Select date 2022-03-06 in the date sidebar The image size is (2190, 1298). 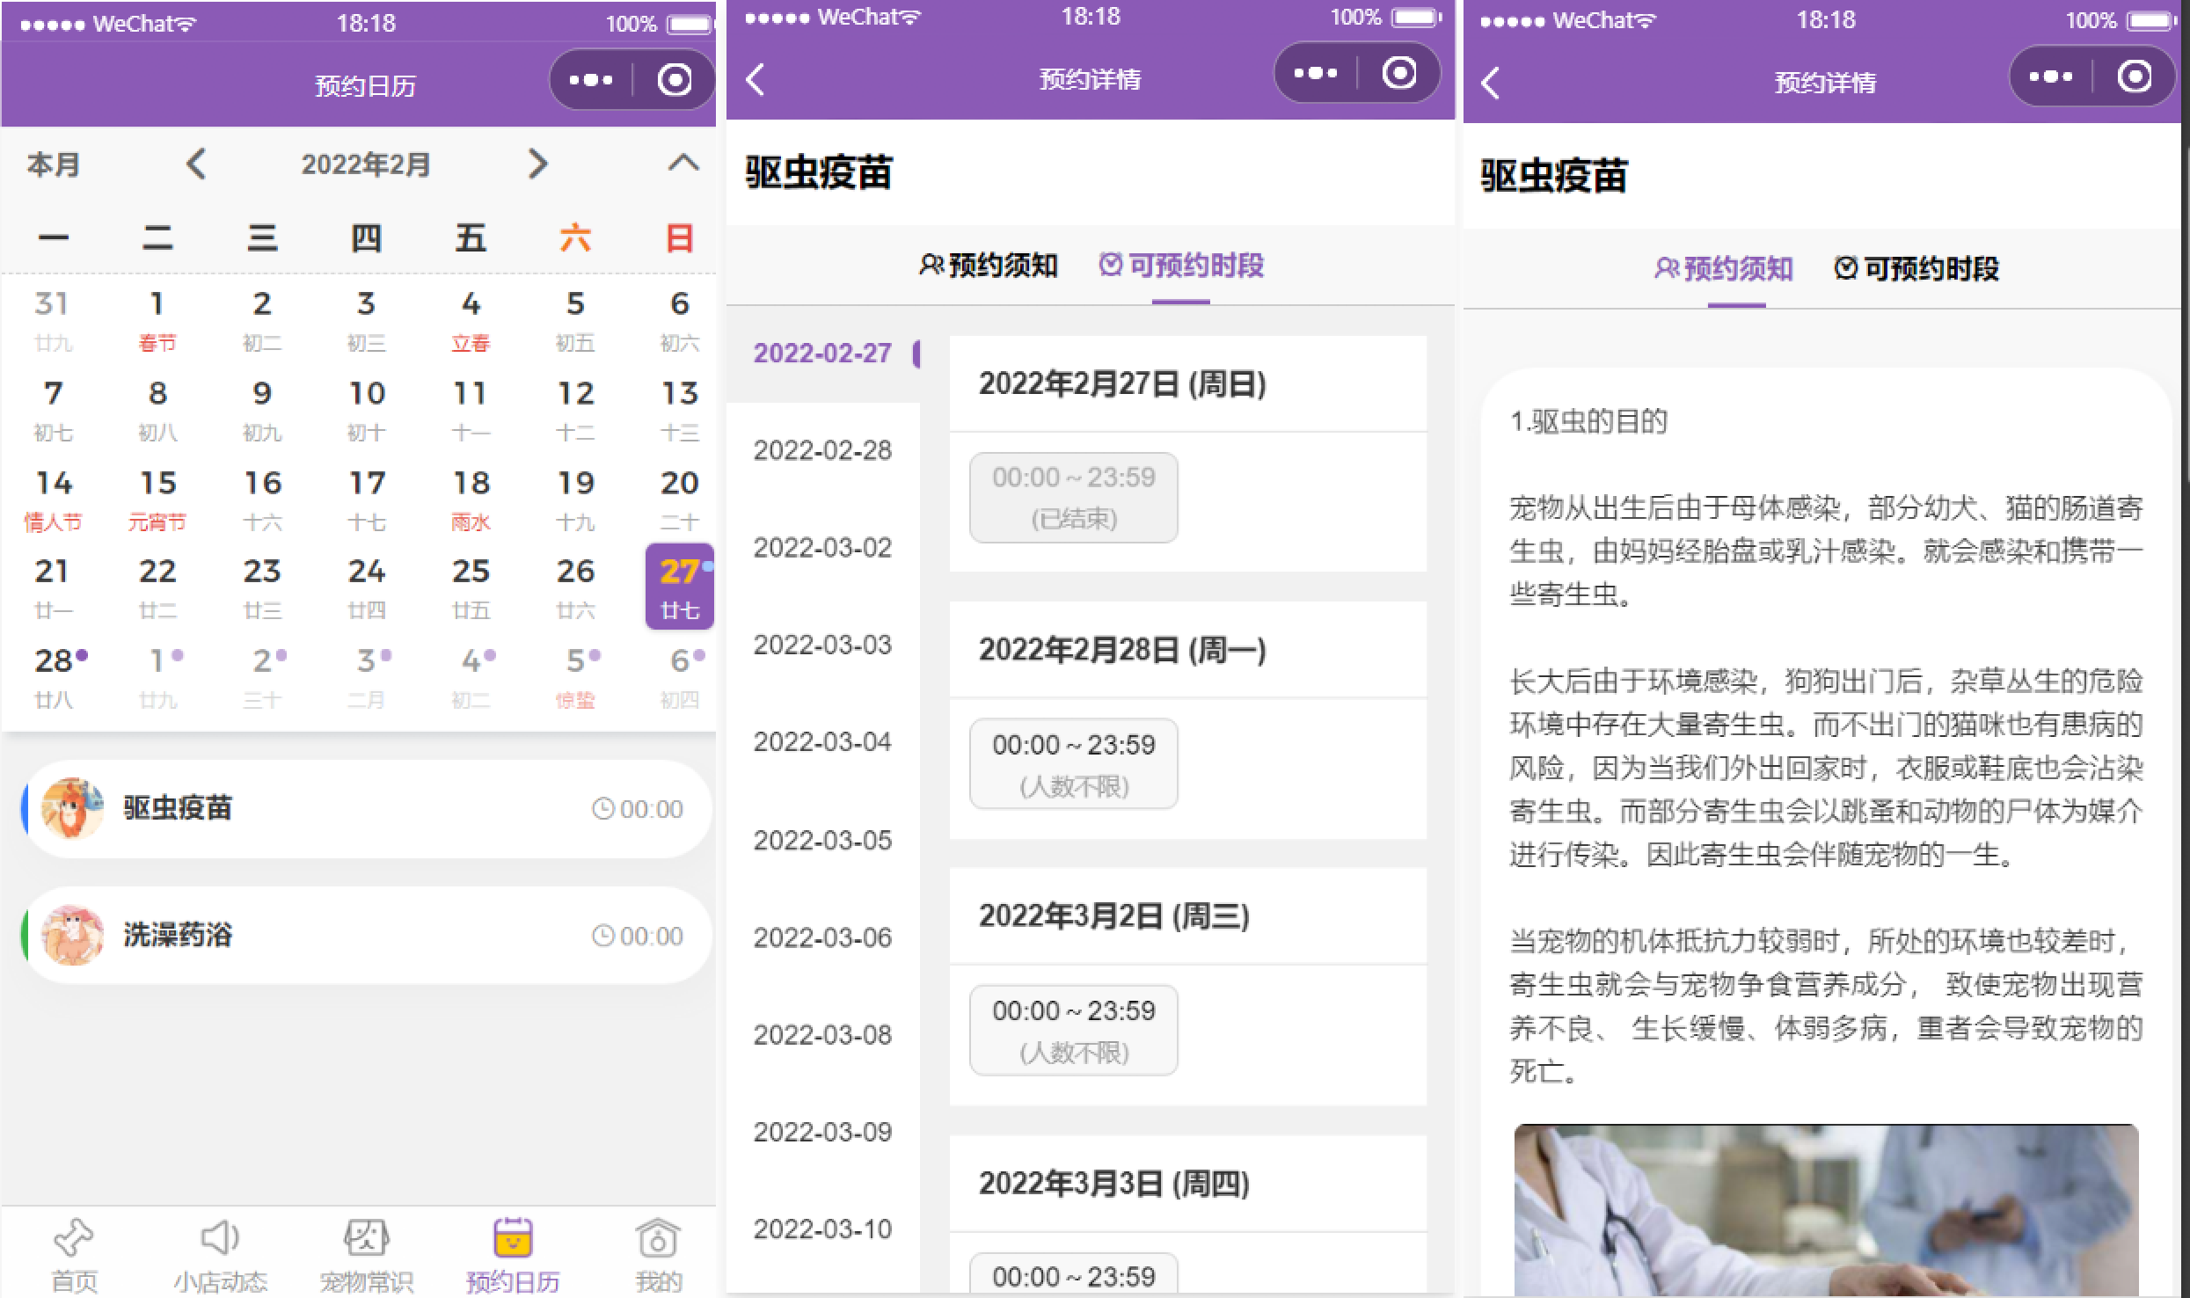(x=823, y=938)
